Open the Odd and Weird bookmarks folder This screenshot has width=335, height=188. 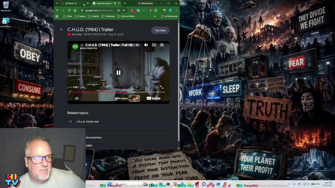pos(126,16)
